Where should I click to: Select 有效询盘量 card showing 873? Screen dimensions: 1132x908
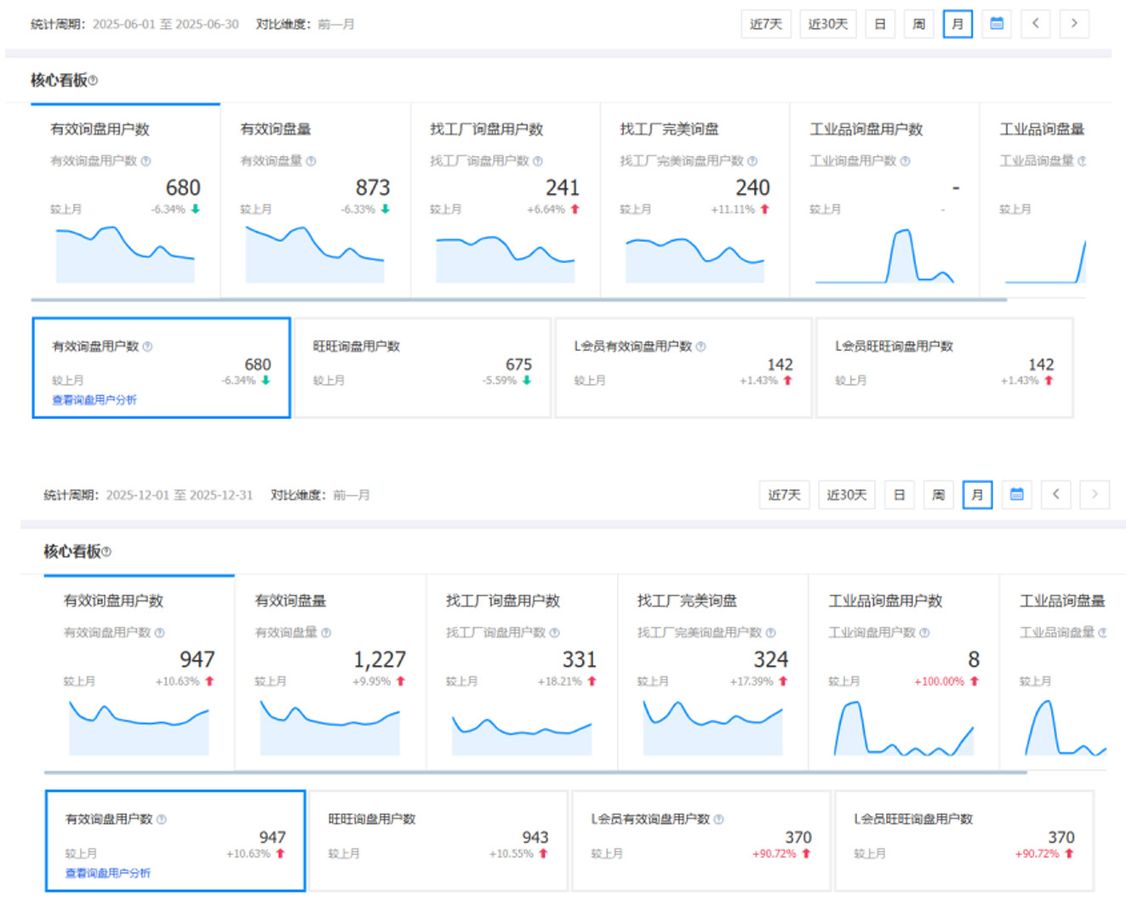pyautogui.click(x=315, y=200)
